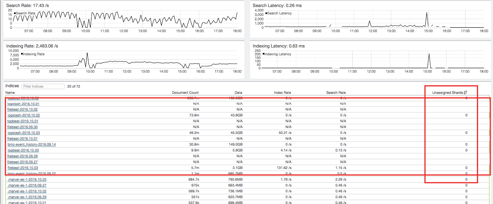Open the .marvel-es-1-2016.10.03 index

(27, 179)
